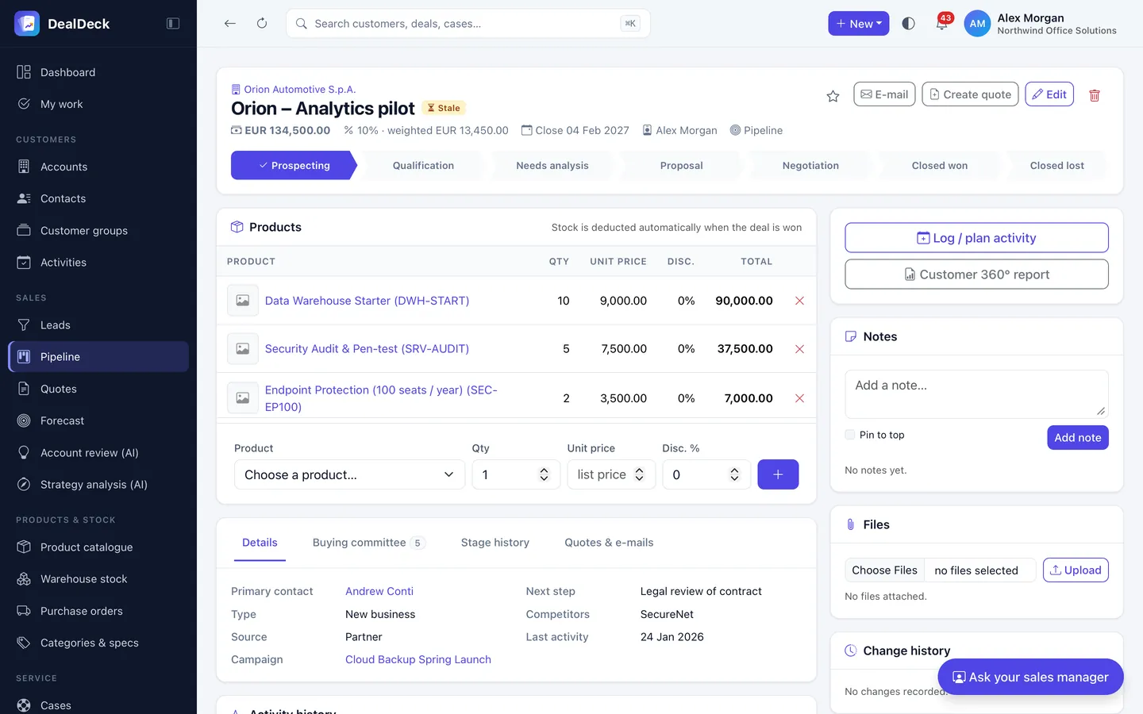The width and height of the screenshot is (1143, 714).
Task: Open the Customer 360° report
Action: tap(976, 274)
